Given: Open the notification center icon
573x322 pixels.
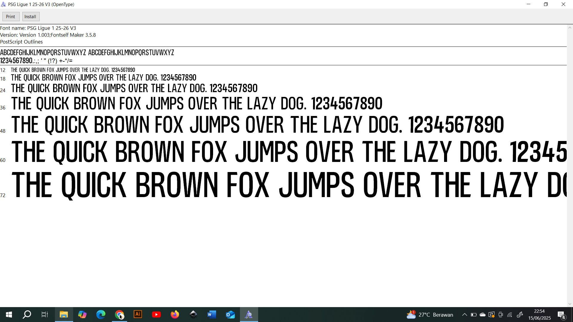Looking at the screenshot, I should point(561,315).
